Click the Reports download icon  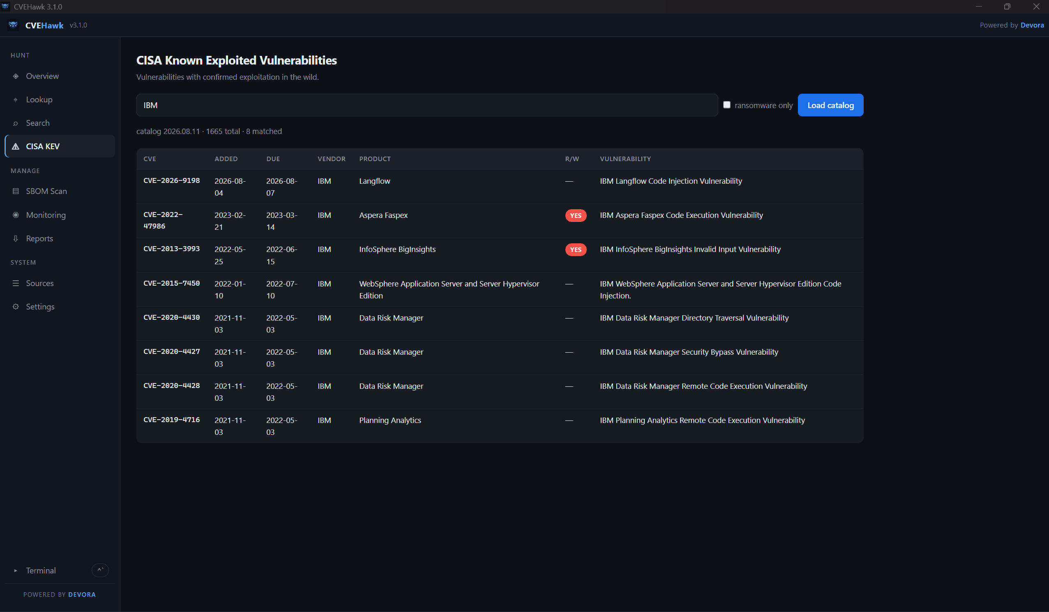(16, 238)
